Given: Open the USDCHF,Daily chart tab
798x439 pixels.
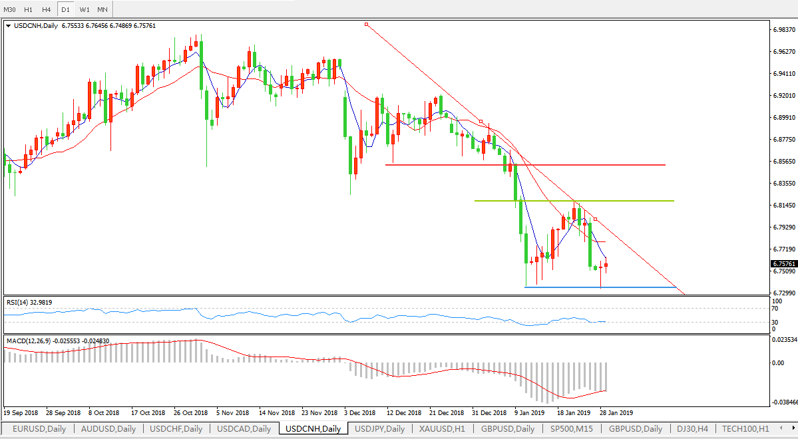Looking at the screenshot, I should click(177, 429).
